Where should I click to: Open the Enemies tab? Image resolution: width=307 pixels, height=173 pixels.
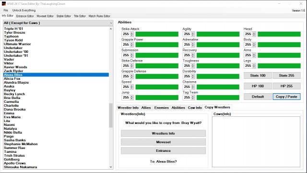(x=161, y=108)
